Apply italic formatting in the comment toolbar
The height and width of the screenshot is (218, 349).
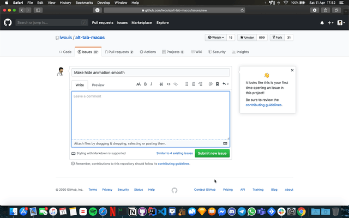pos(152,84)
